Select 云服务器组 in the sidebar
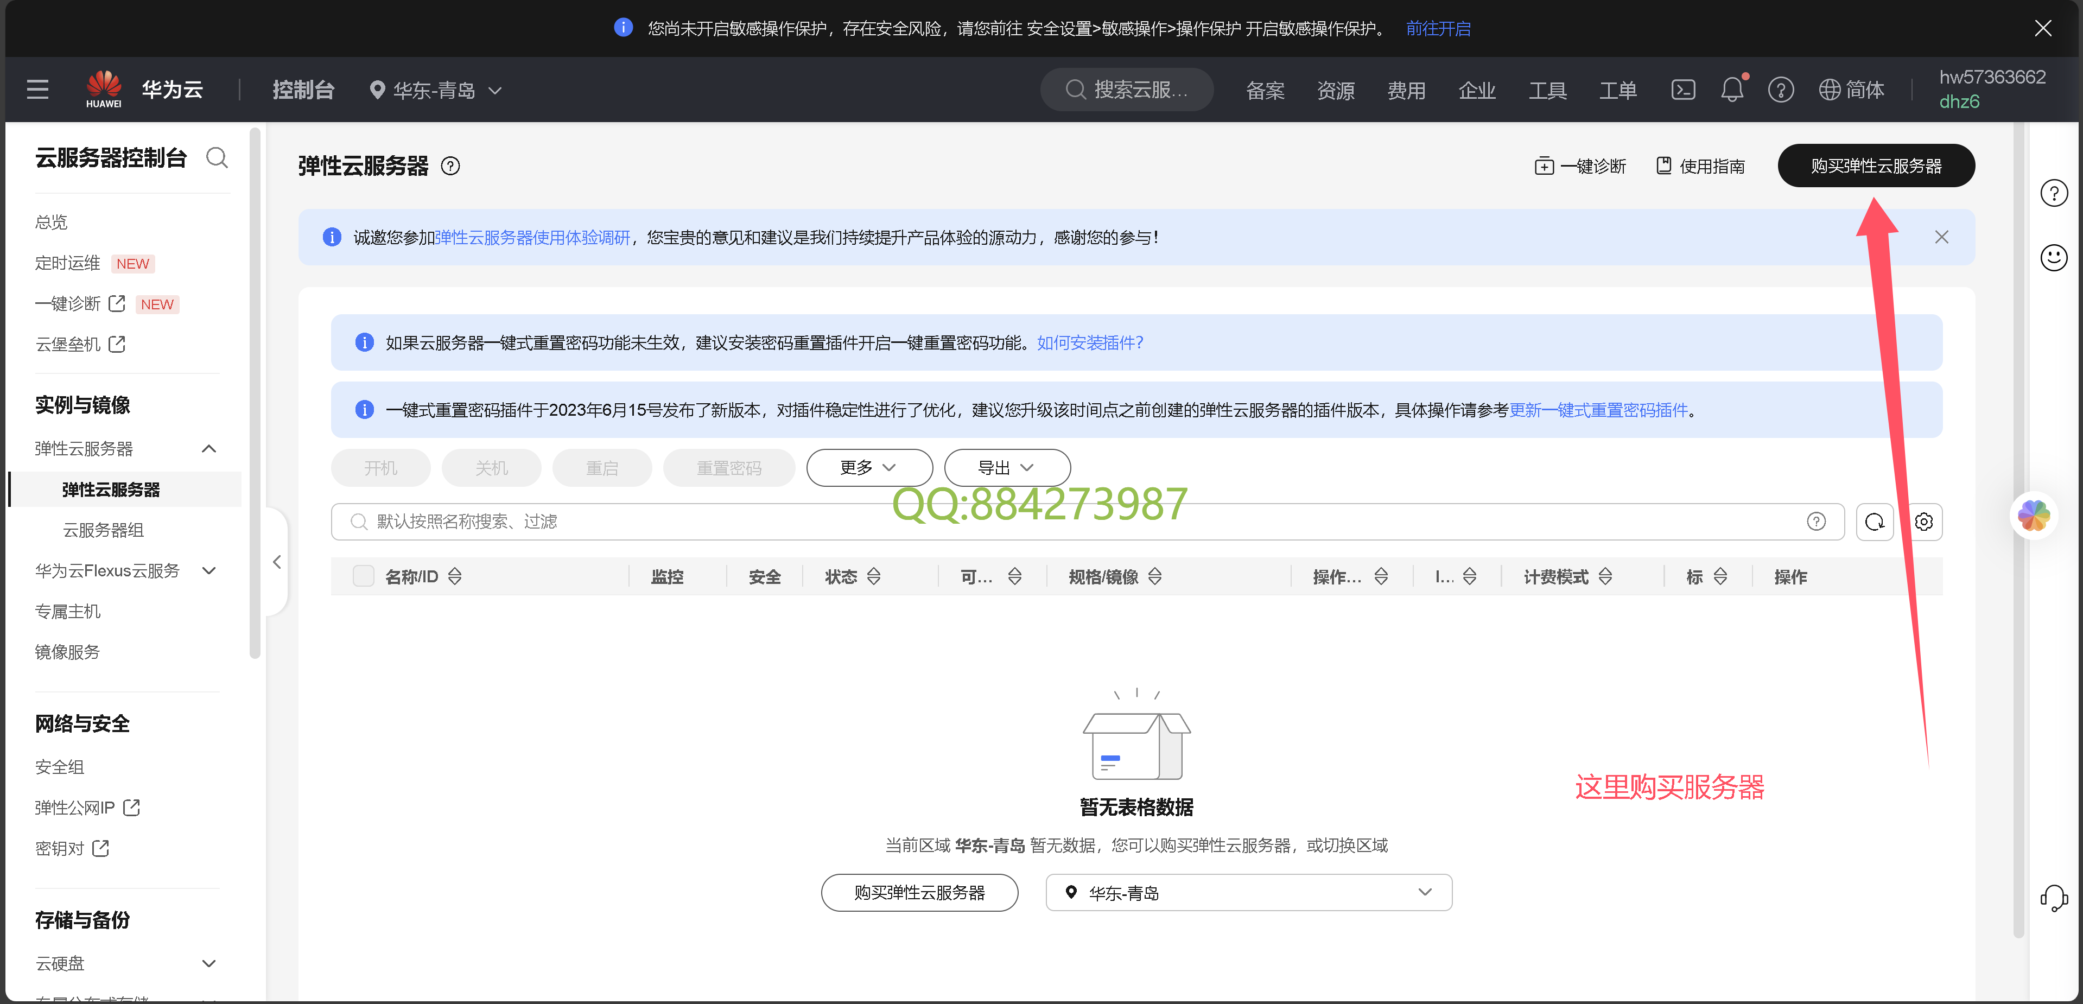 104,530
